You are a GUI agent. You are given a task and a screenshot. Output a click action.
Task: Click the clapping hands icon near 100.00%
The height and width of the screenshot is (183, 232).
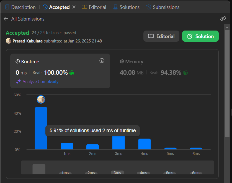[x=72, y=72]
